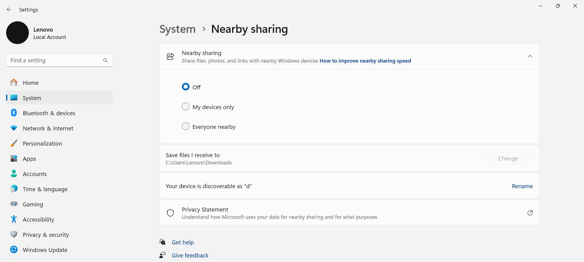Open the Privacy Statement external link icon
The image size is (584, 262).
click(x=530, y=213)
